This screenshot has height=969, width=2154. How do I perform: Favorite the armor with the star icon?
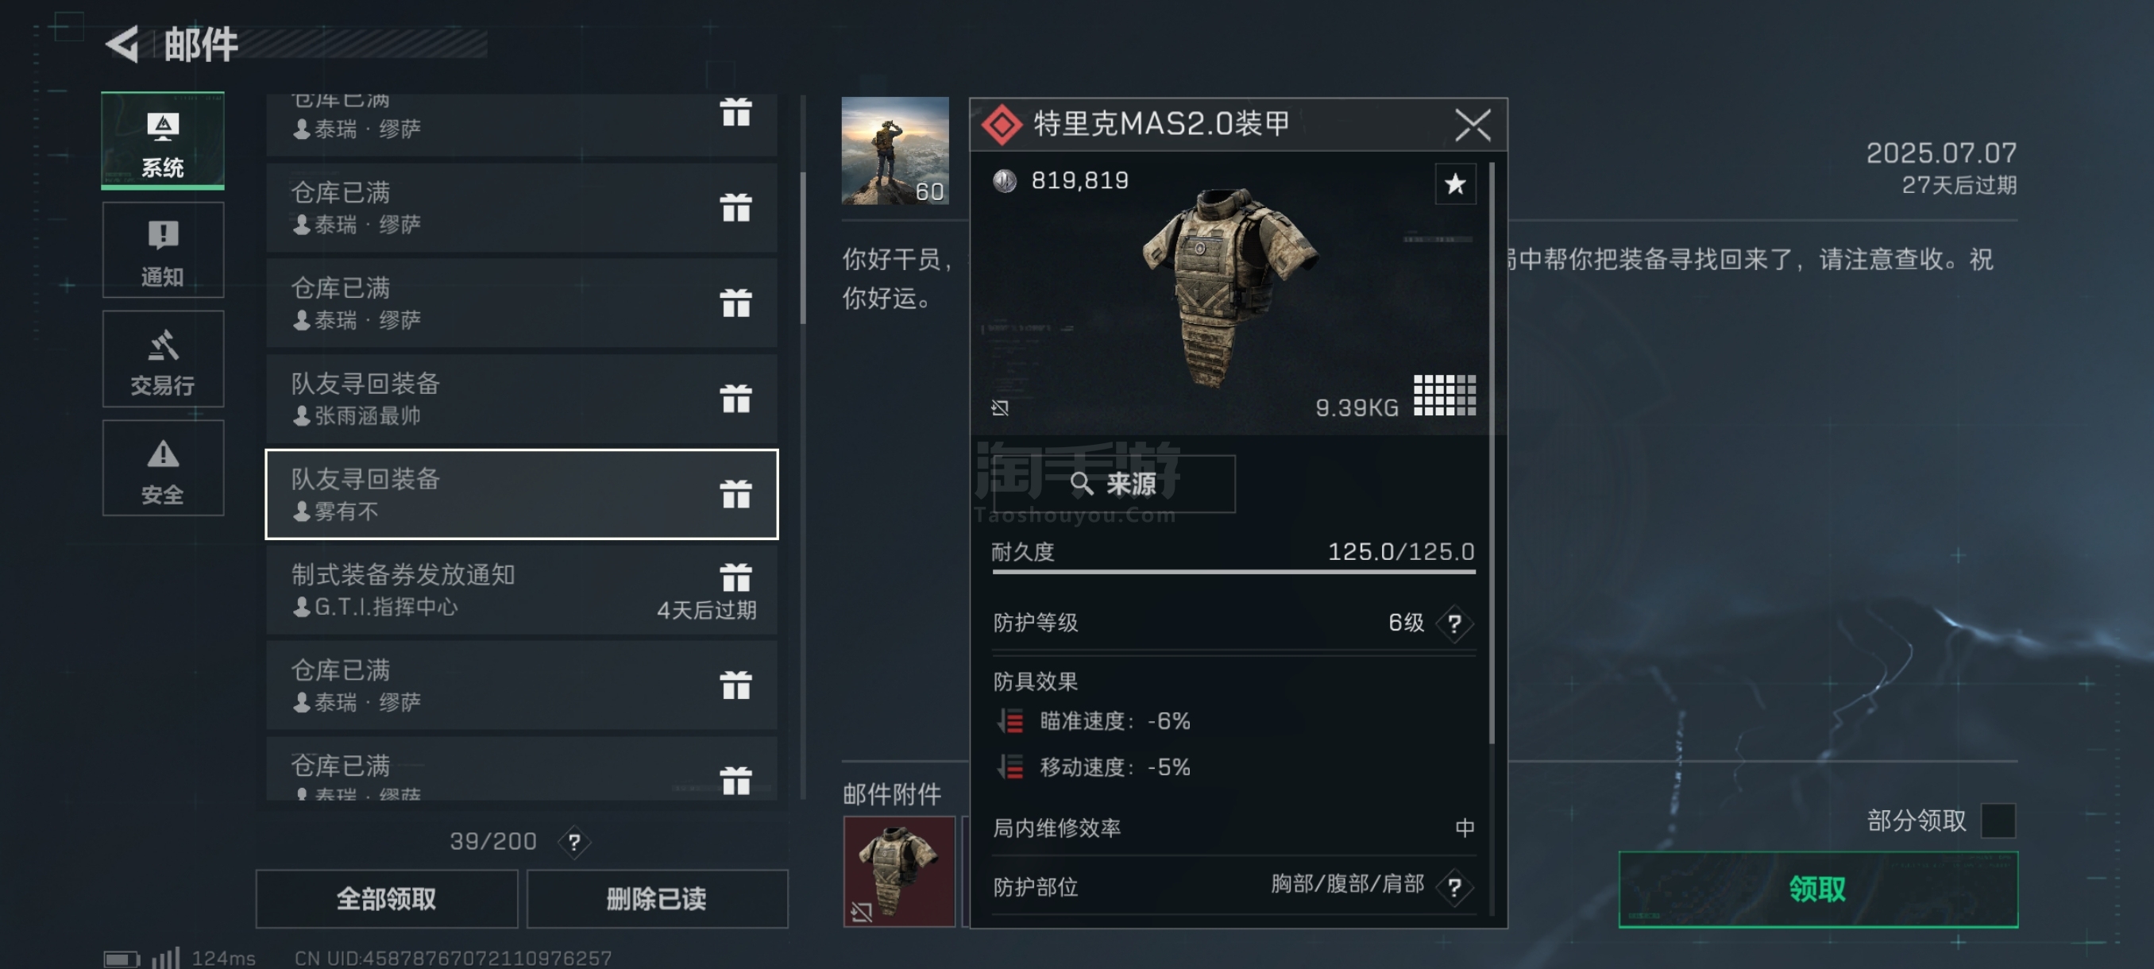[1455, 184]
